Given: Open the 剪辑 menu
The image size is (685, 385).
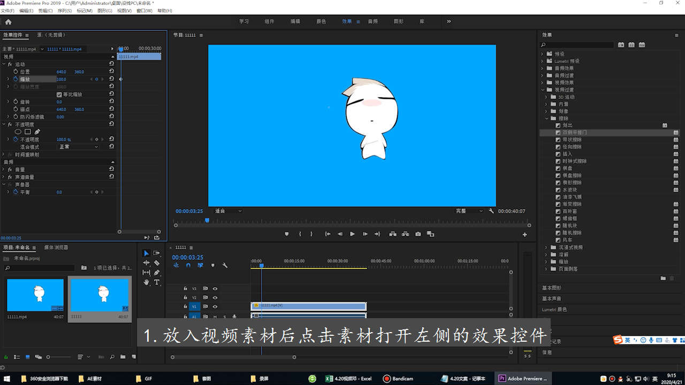Looking at the screenshot, I should coord(45,11).
